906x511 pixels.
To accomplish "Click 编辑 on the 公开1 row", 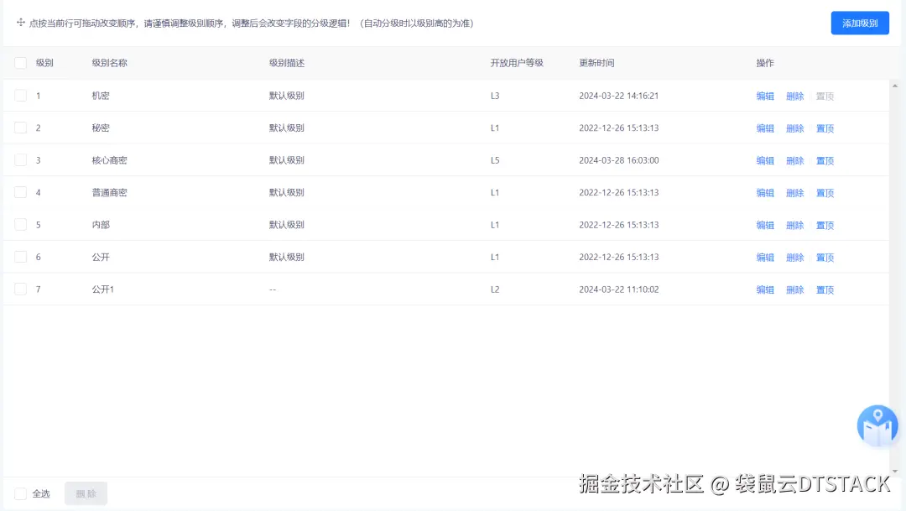I will tap(765, 289).
